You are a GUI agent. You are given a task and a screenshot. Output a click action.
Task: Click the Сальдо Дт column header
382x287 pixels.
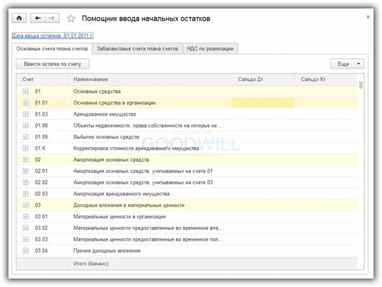(262, 80)
